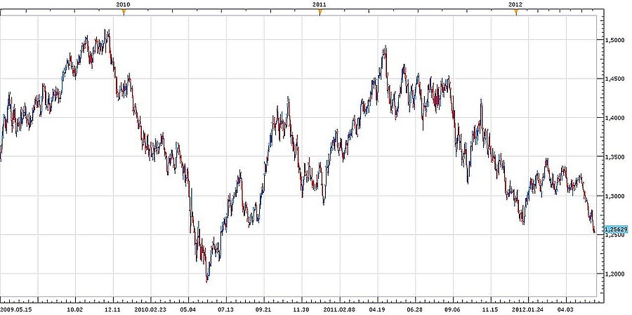Click the 2011.02.08 date label
Screen dimensions: 632x315
click(340, 308)
